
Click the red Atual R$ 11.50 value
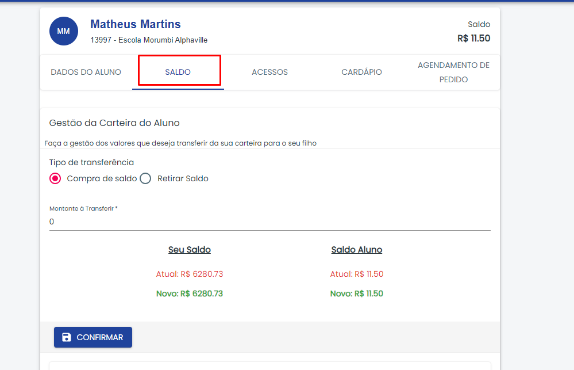click(357, 274)
